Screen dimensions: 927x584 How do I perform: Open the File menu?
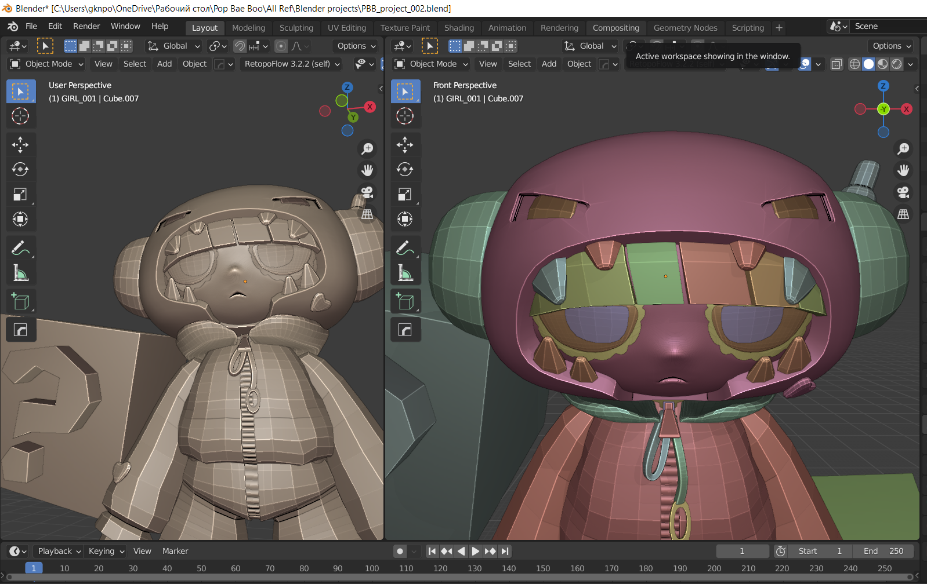pos(31,26)
